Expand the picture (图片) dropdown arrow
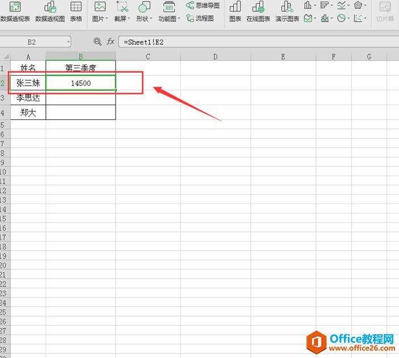 [107, 19]
